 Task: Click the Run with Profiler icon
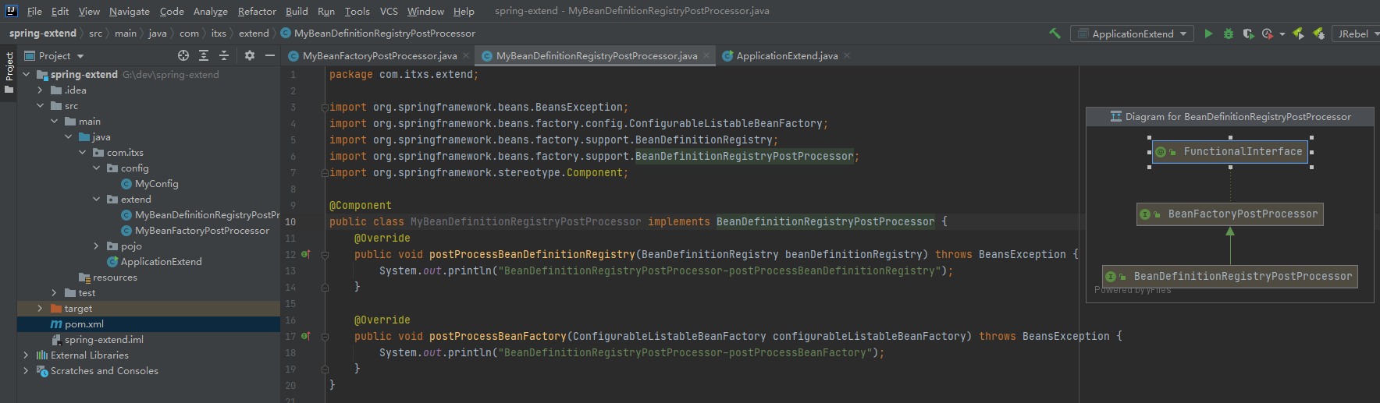tap(1267, 34)
